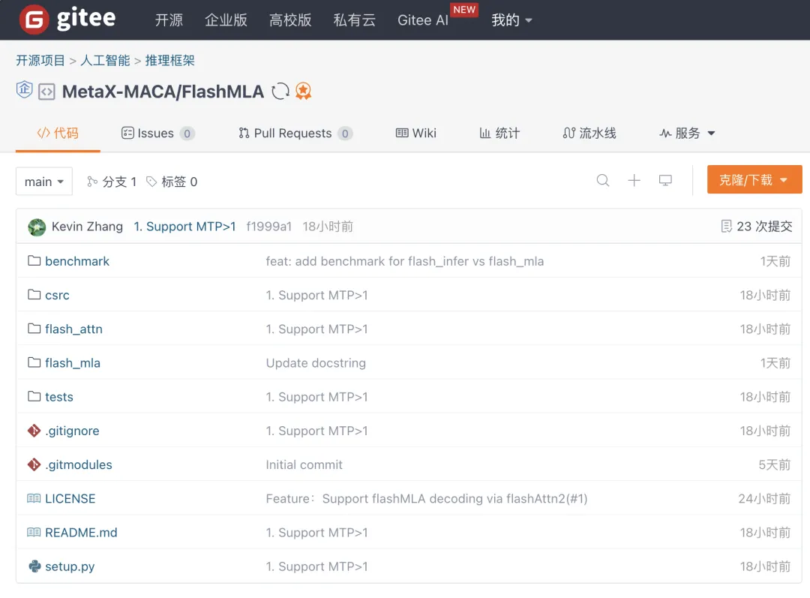
Task: Click the plus add-file icon
Action: click(x=634, y=180)
